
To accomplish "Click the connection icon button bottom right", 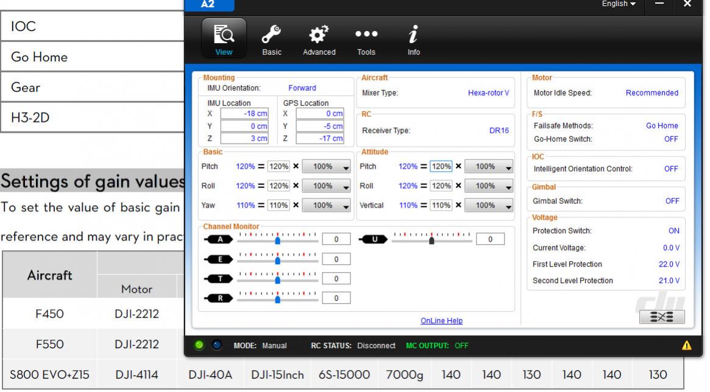I will [661, 317].
